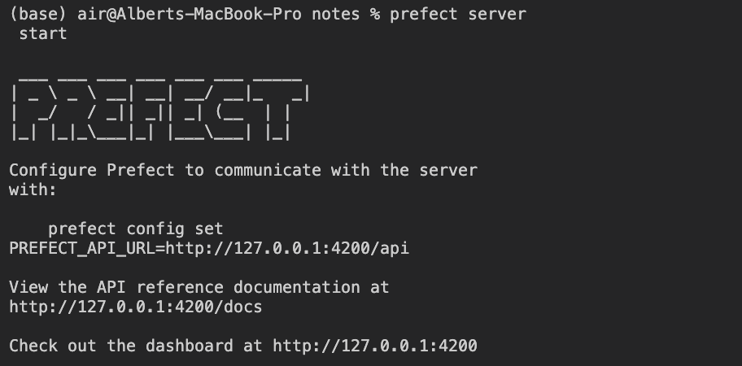Click the dashboard URL http://127.0.0.1:4200
The height and width of the screenshot is (366, 742).
[375, 346]
